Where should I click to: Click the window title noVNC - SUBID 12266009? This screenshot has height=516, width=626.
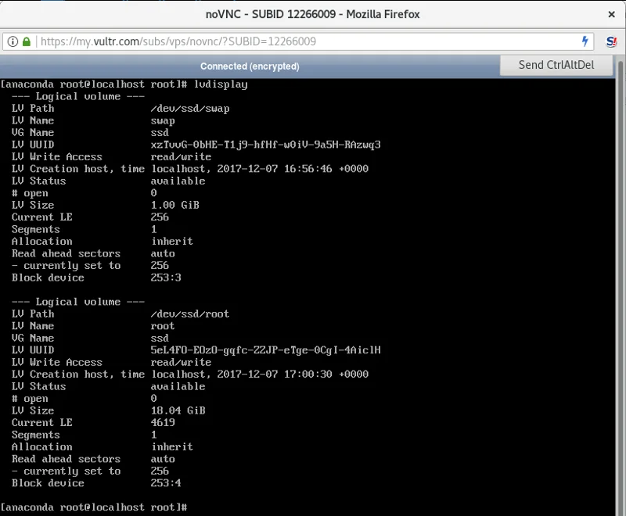(x=313, y=16)
